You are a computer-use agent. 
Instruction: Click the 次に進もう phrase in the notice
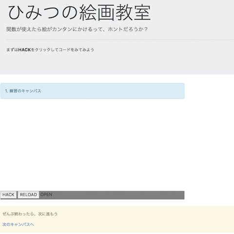(48, 214)
